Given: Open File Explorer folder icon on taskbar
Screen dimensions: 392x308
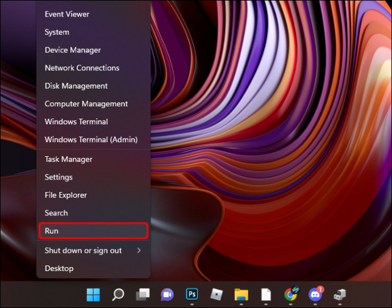Looking at the screenshot, I should pos(241,294).
